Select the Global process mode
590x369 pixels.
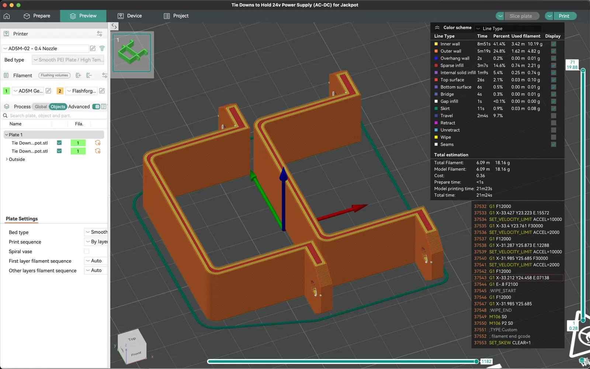41,107
